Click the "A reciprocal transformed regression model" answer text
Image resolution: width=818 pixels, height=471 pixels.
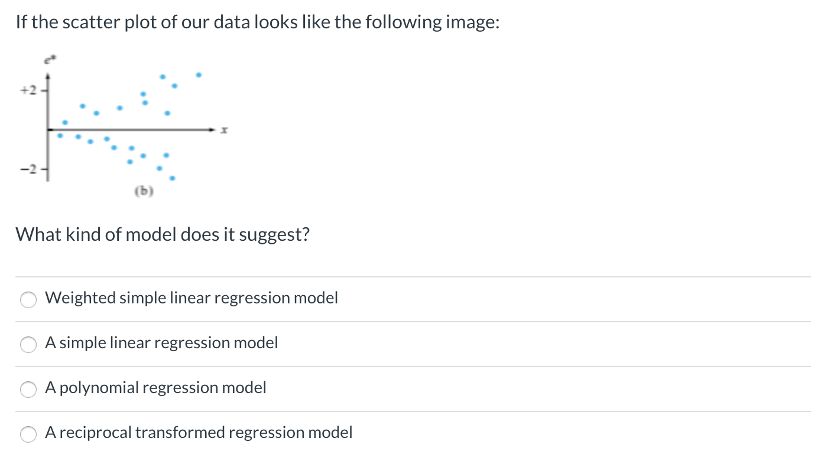[x=199, y=433]
